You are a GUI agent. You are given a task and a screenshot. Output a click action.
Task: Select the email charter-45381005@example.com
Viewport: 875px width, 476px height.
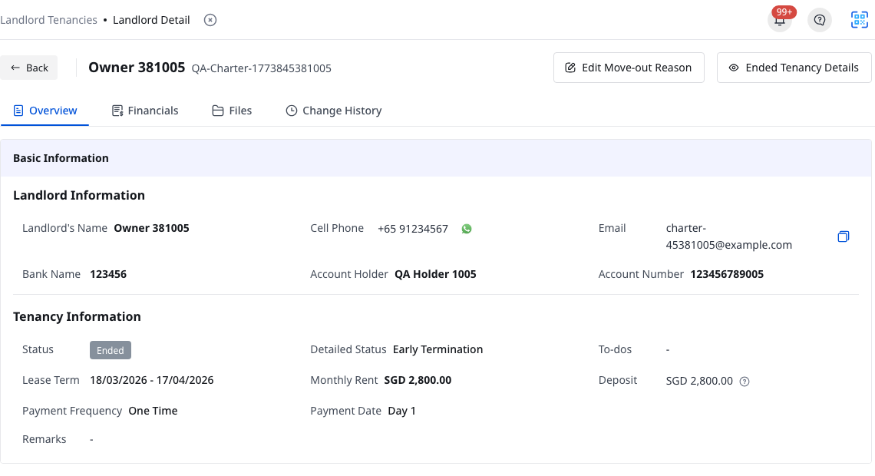click(x=729, y=236)
